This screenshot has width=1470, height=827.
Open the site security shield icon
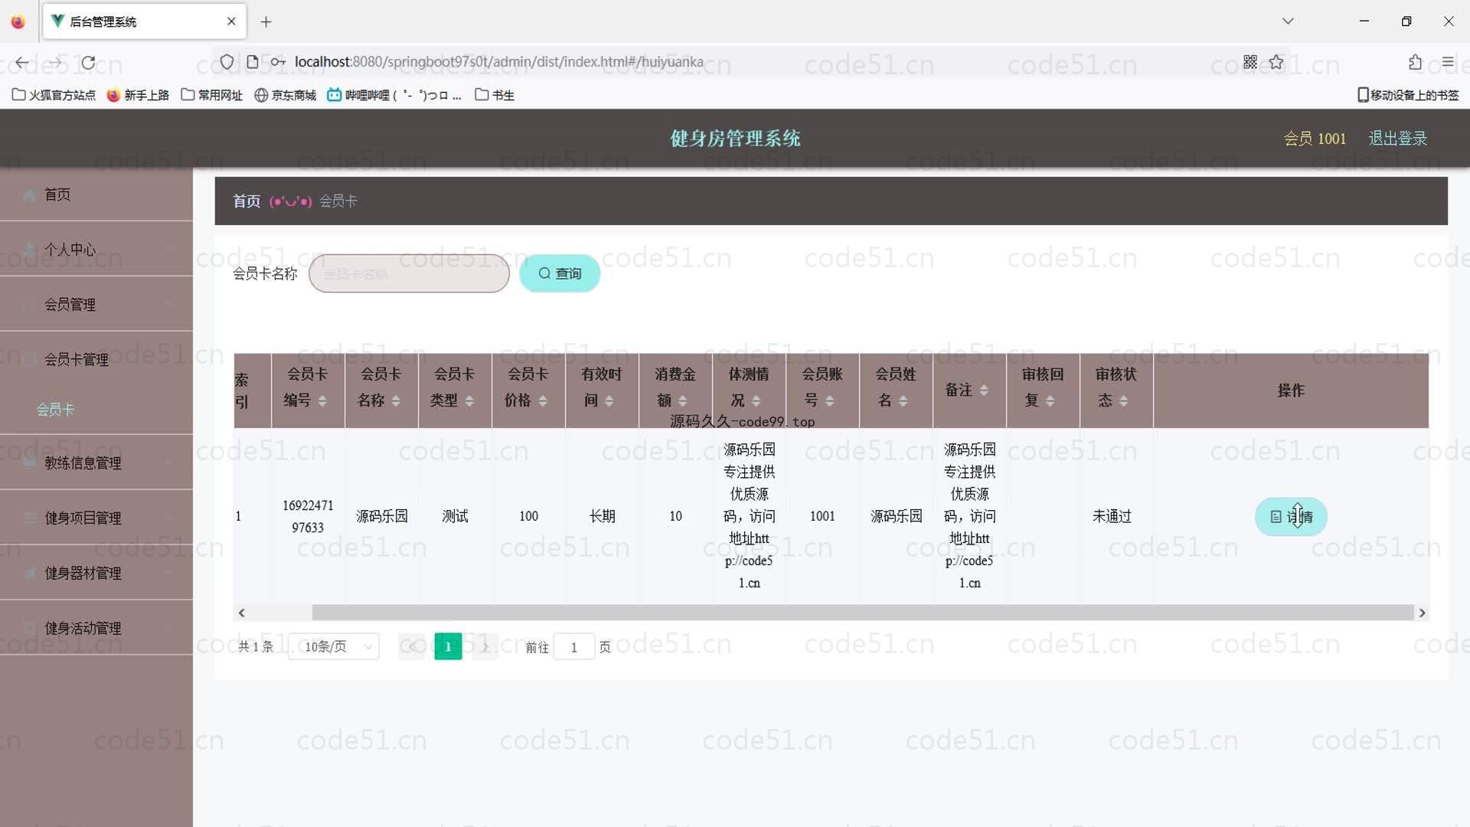[227, 62]
